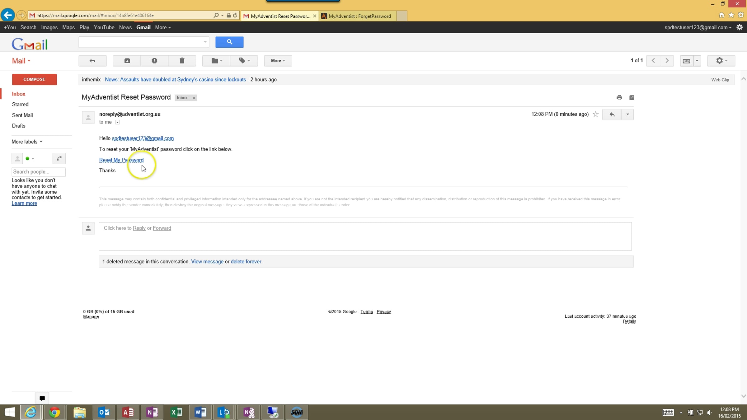This screenshot has width=747, height=420.
Task: Open +You in Google bar
Action: [10, 27]
